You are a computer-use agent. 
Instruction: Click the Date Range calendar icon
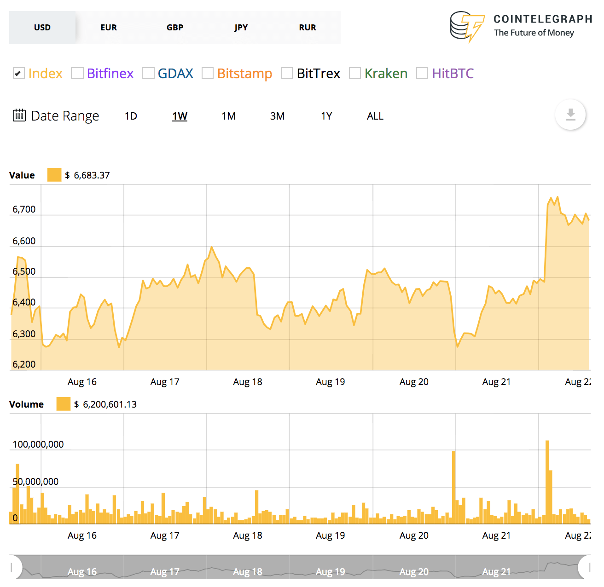pos(19,115)
